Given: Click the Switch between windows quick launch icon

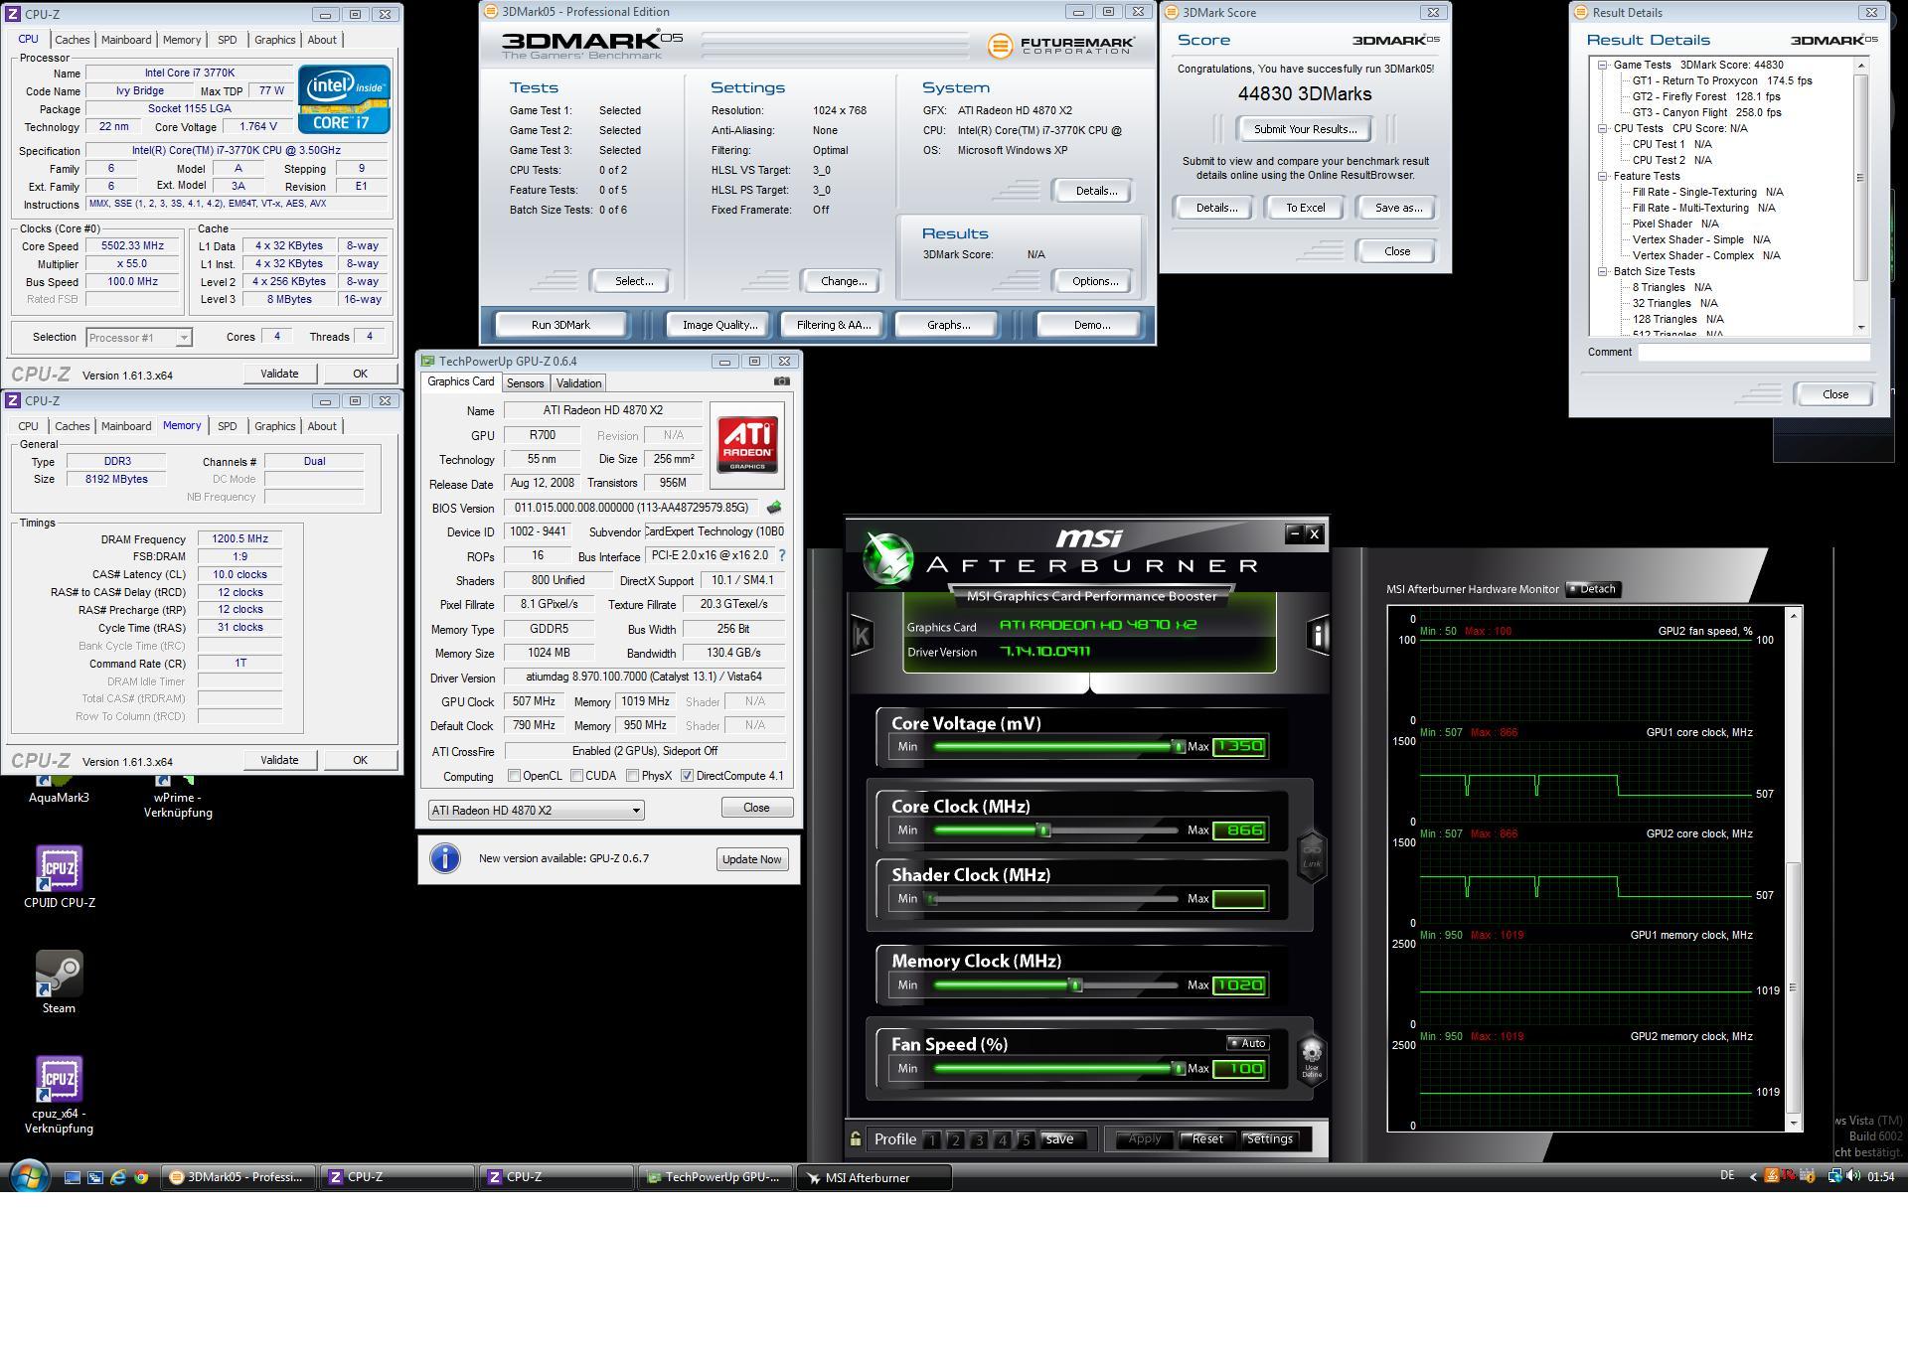Looking at the screenshot, I should [95, 1177].
